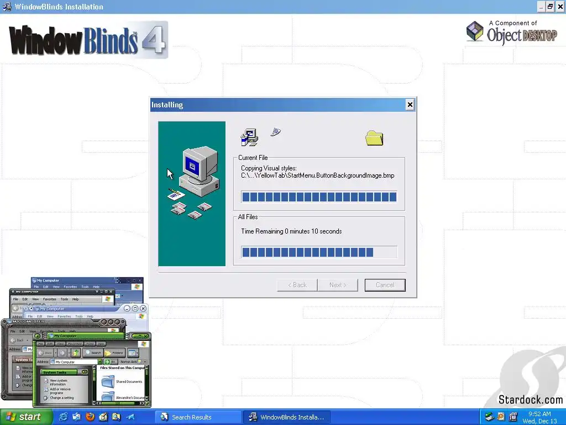Click the Stardock.com text
Image resolution: width=566 pixels, height=425 pixels.
(x=530, y=400)
